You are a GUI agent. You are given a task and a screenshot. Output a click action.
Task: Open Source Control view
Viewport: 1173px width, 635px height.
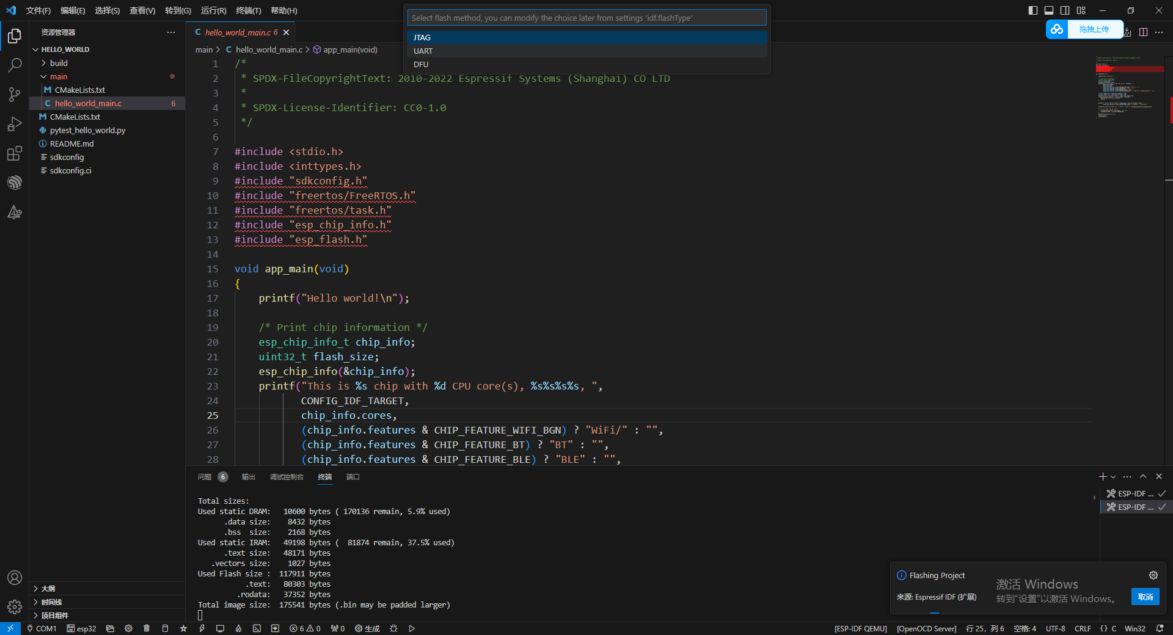point(15,94)
